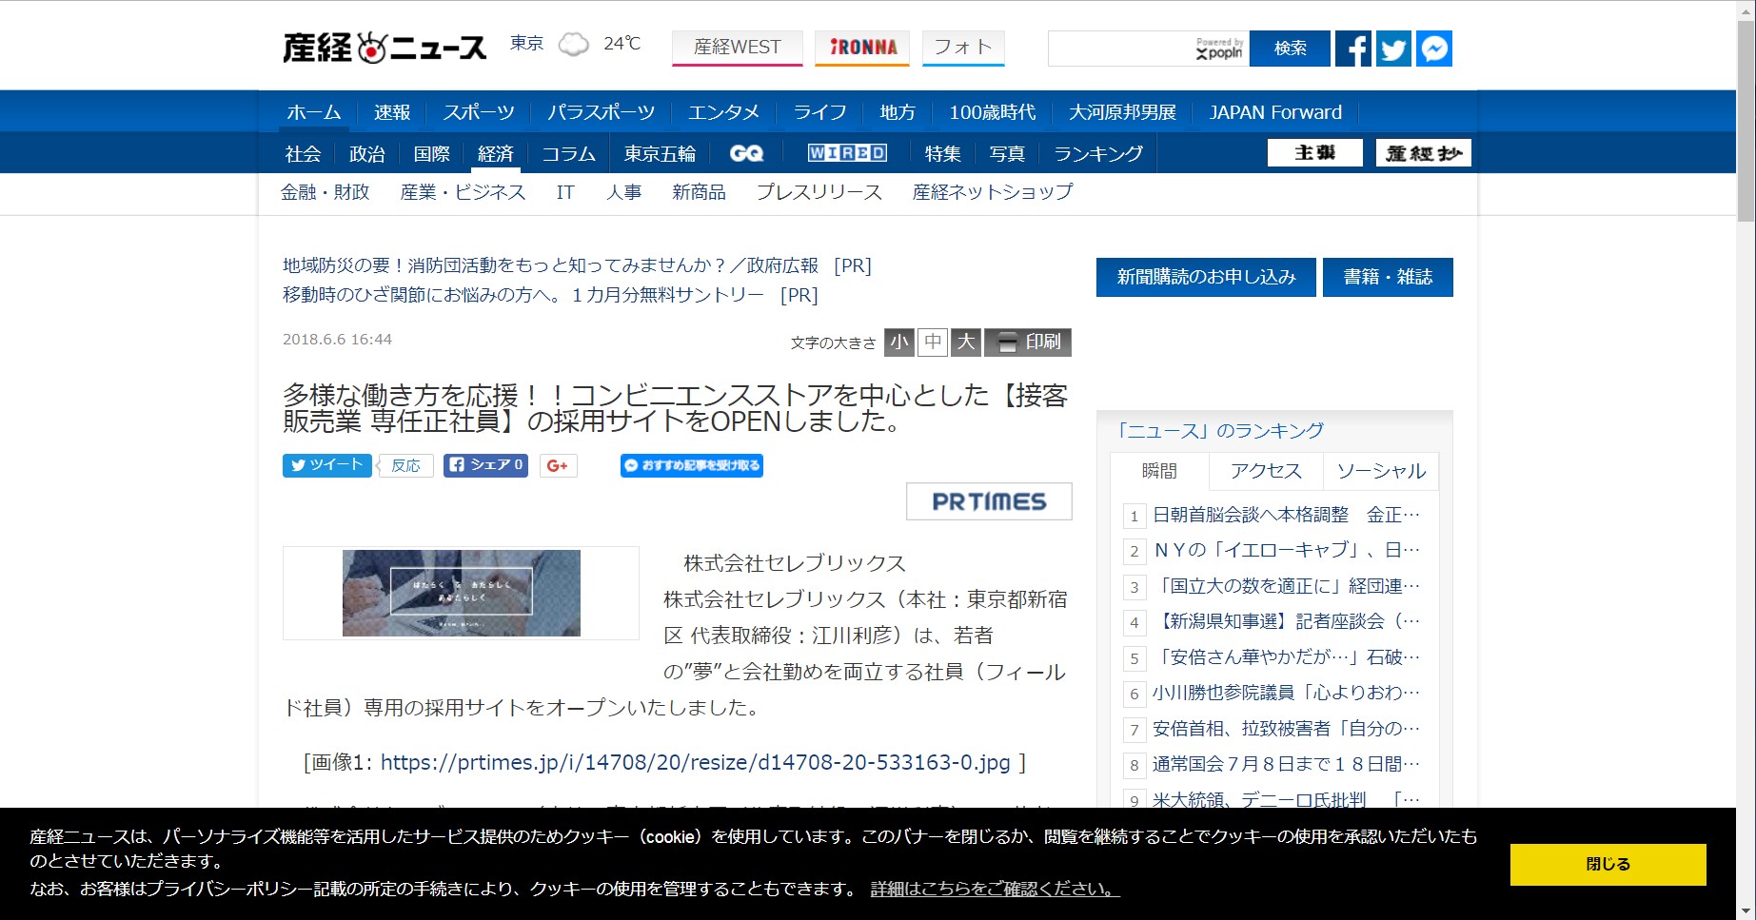The height and width of the screenshot is (920, 1756).
Task: Click the Google+ share button
Action: [558, 465]
